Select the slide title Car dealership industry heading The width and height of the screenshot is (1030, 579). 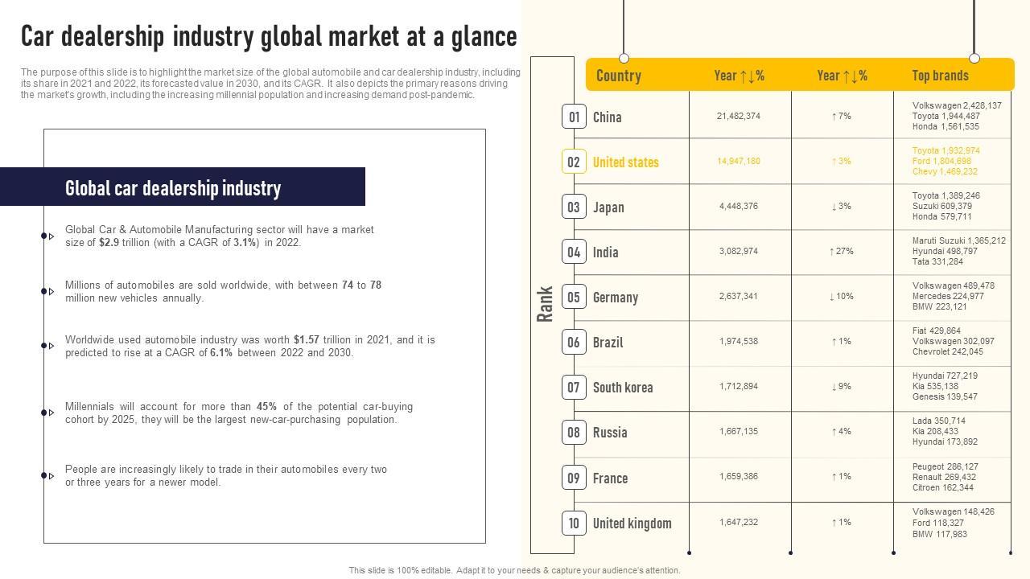point(269,37)
